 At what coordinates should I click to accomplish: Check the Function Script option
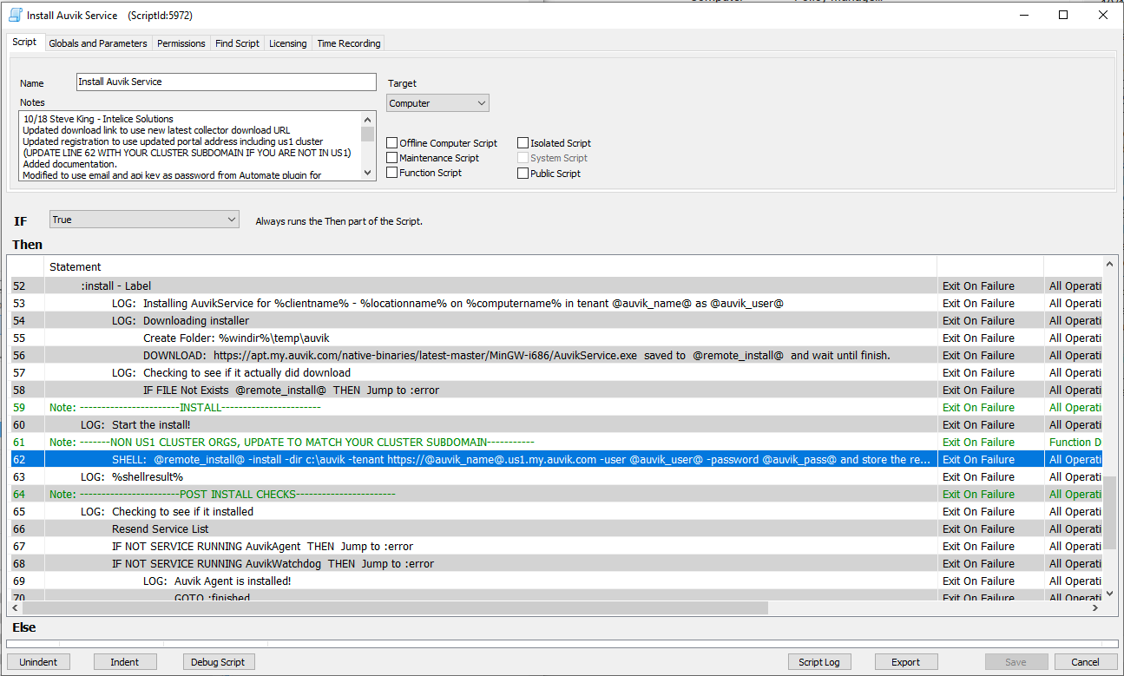pyautogui.click(x=392, y=173)
